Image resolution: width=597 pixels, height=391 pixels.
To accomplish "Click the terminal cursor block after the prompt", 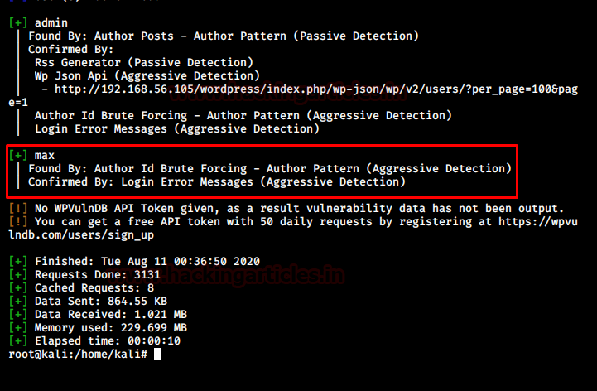I will (x=157, y=355).
